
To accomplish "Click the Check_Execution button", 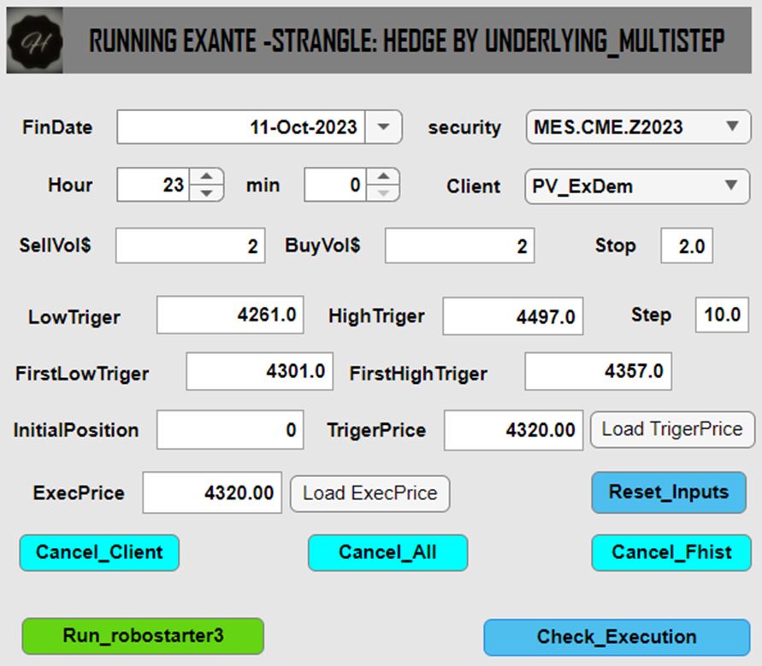I will (616, 637).
